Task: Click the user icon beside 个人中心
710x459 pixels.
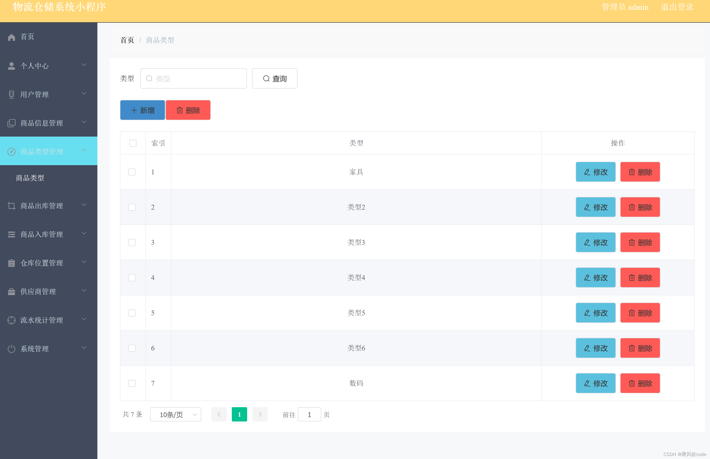Action: coord(11,66)
